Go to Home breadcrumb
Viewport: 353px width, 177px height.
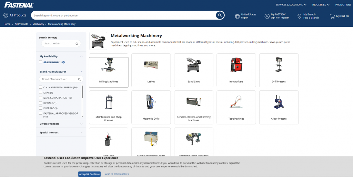coord(7,24)
